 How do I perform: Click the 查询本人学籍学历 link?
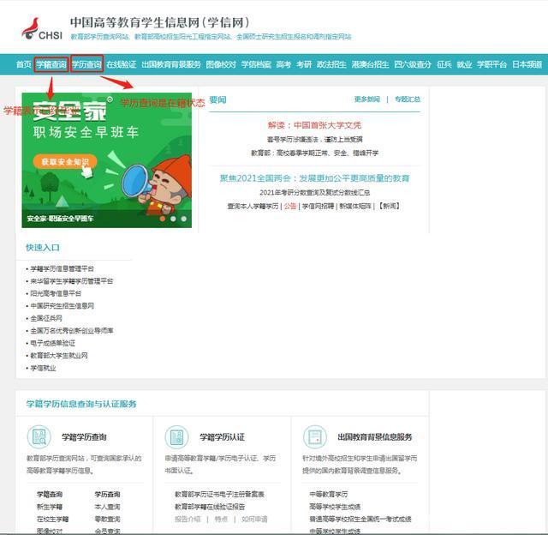pos(253,206)
